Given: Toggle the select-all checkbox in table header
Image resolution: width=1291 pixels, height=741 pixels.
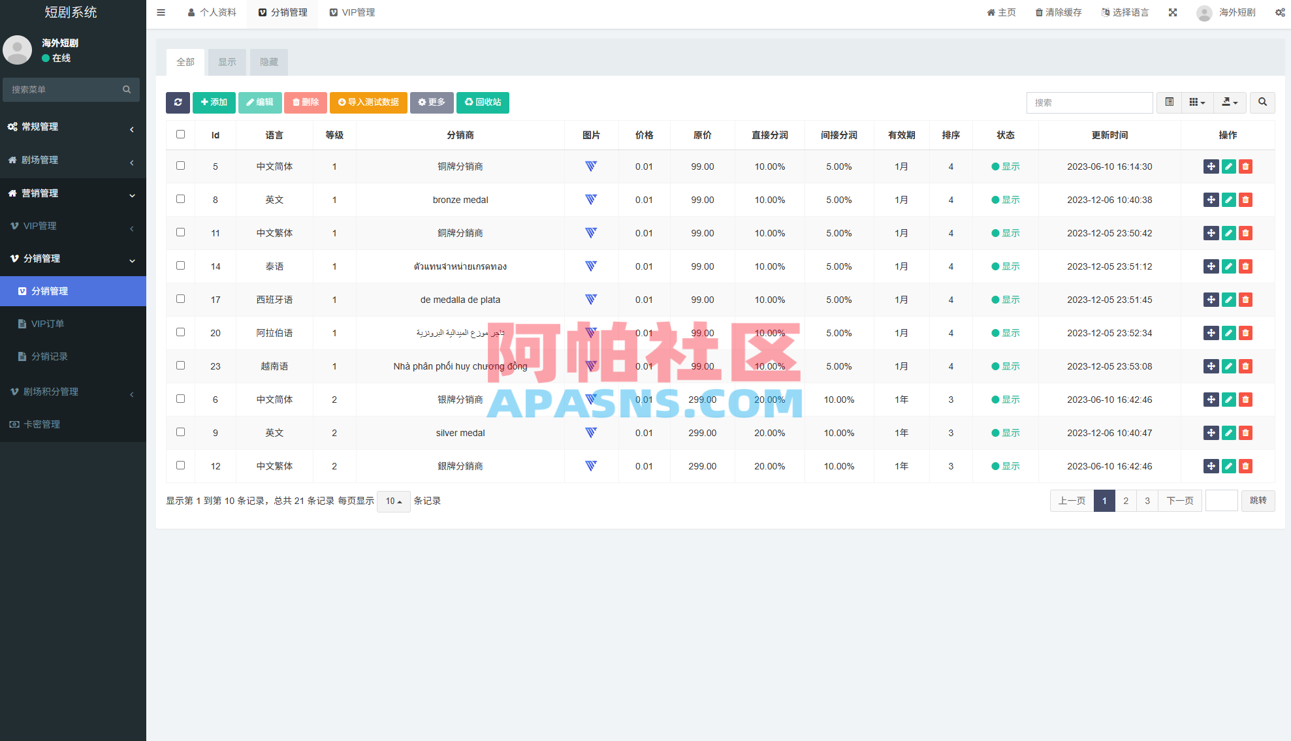Looking at the screenshot, I should pos(180,134).
